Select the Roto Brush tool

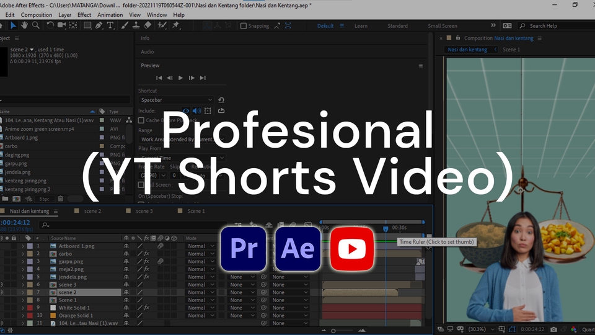pos(162,25)
